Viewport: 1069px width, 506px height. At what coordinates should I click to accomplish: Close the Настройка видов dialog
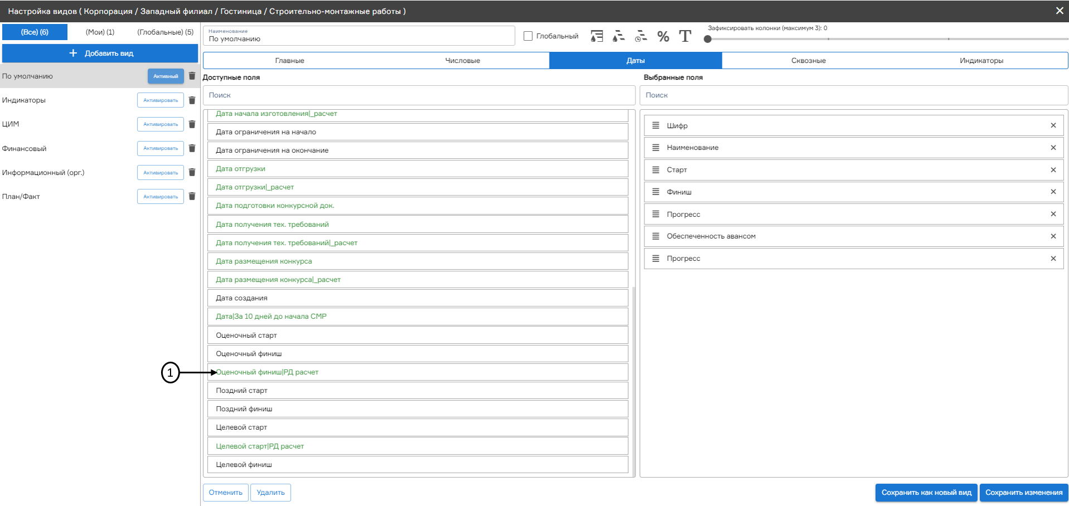(1060, 11)
